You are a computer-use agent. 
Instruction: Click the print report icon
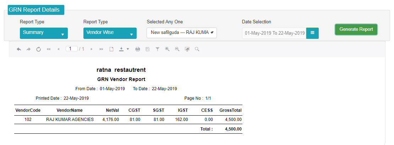[x=138, y=49]
